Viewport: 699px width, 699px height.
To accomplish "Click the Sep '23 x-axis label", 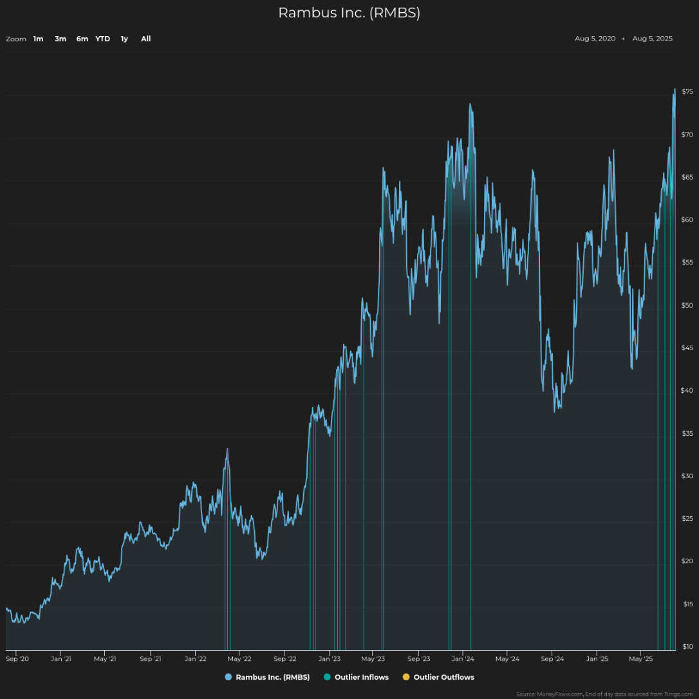I will [418, 659].
